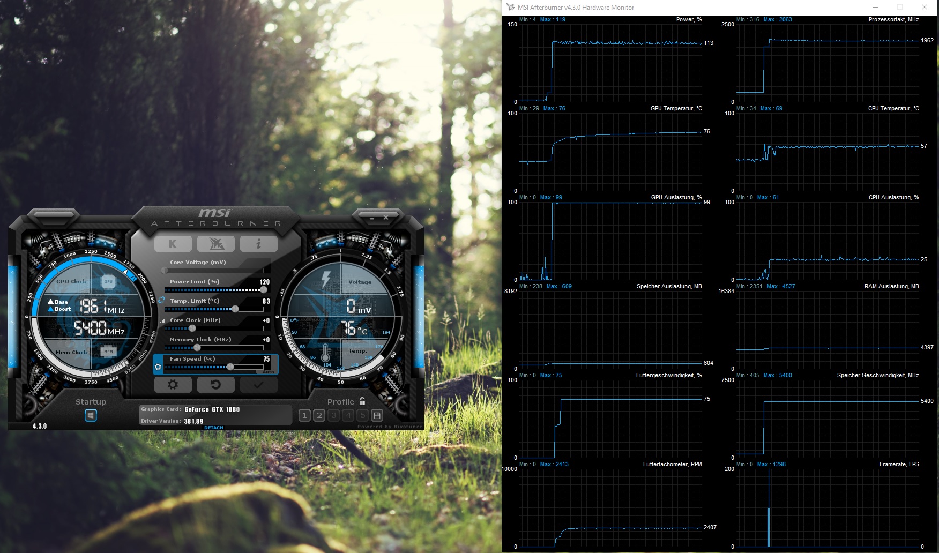This screenshot has width=939, height=553.
Task: Apply settings with the checkmark button
Action: 258,385
